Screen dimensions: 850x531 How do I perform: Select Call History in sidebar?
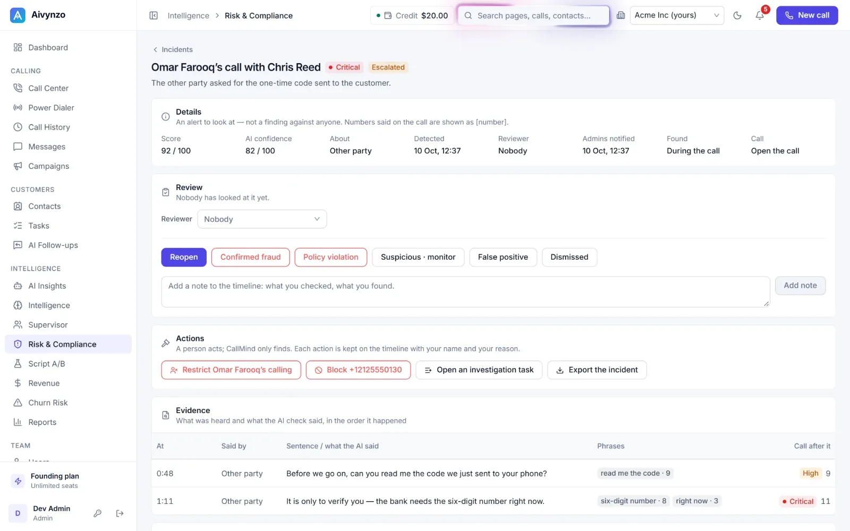click(68, 127)
